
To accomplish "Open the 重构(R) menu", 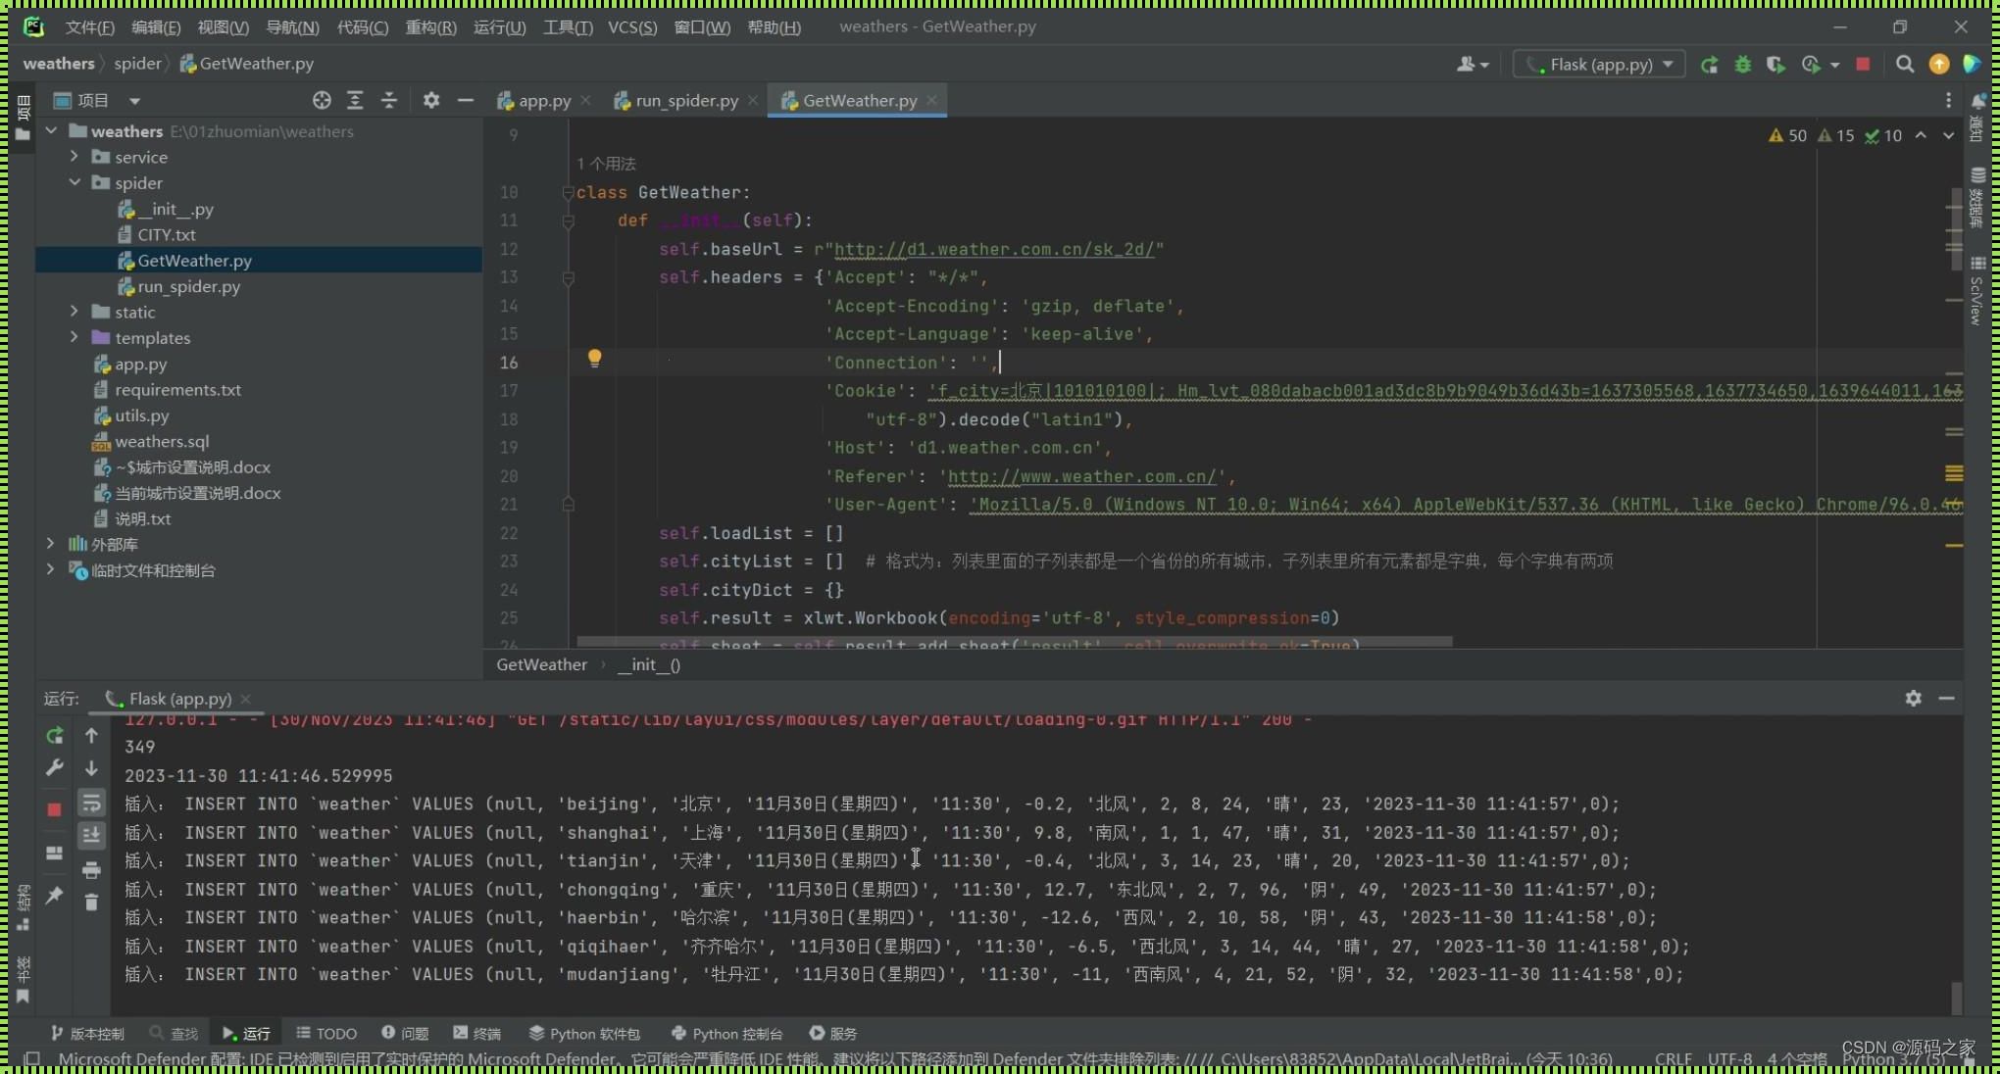I will pos(430,27).
